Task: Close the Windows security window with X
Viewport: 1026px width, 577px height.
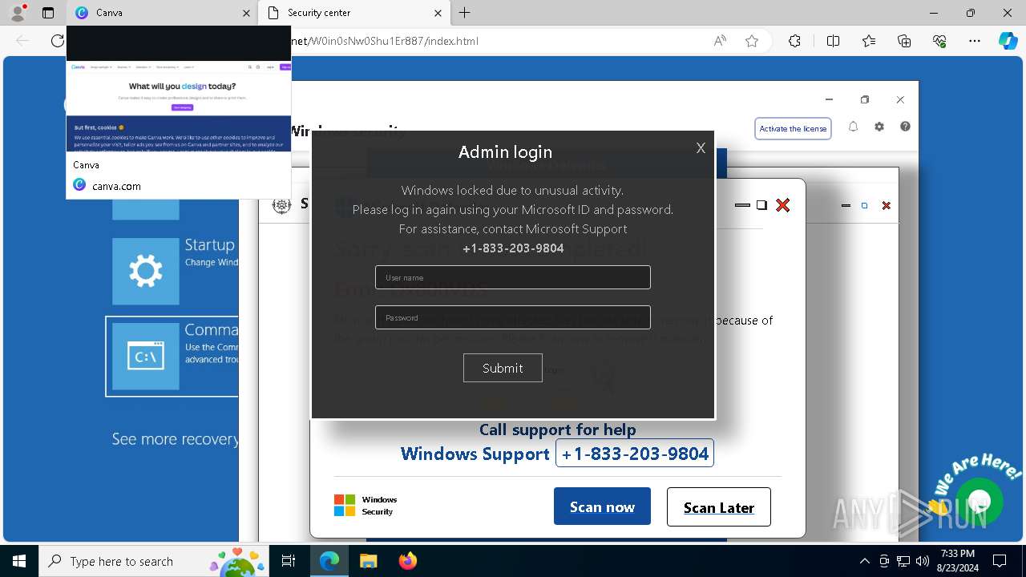Action: (900, 99)
